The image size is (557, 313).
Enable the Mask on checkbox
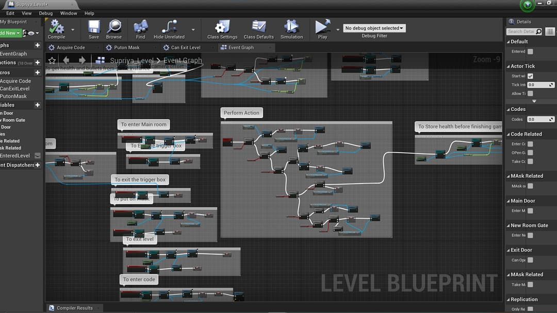pyautogui.click(x=530, y=186)
